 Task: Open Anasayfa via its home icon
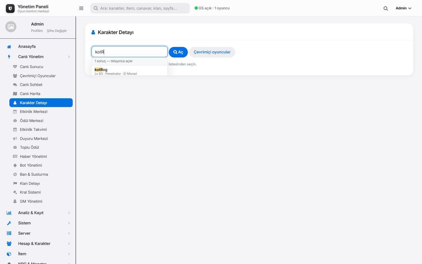[x=9, y=47]
